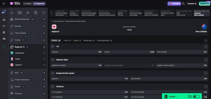This screenshot has width=211, height=99.
Task: Open the gamepad esports icon in left rail
Action: coord(4,39)
